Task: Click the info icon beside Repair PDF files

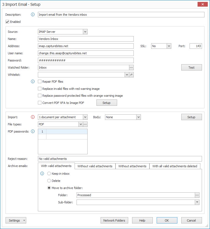Action: point(33,82)
